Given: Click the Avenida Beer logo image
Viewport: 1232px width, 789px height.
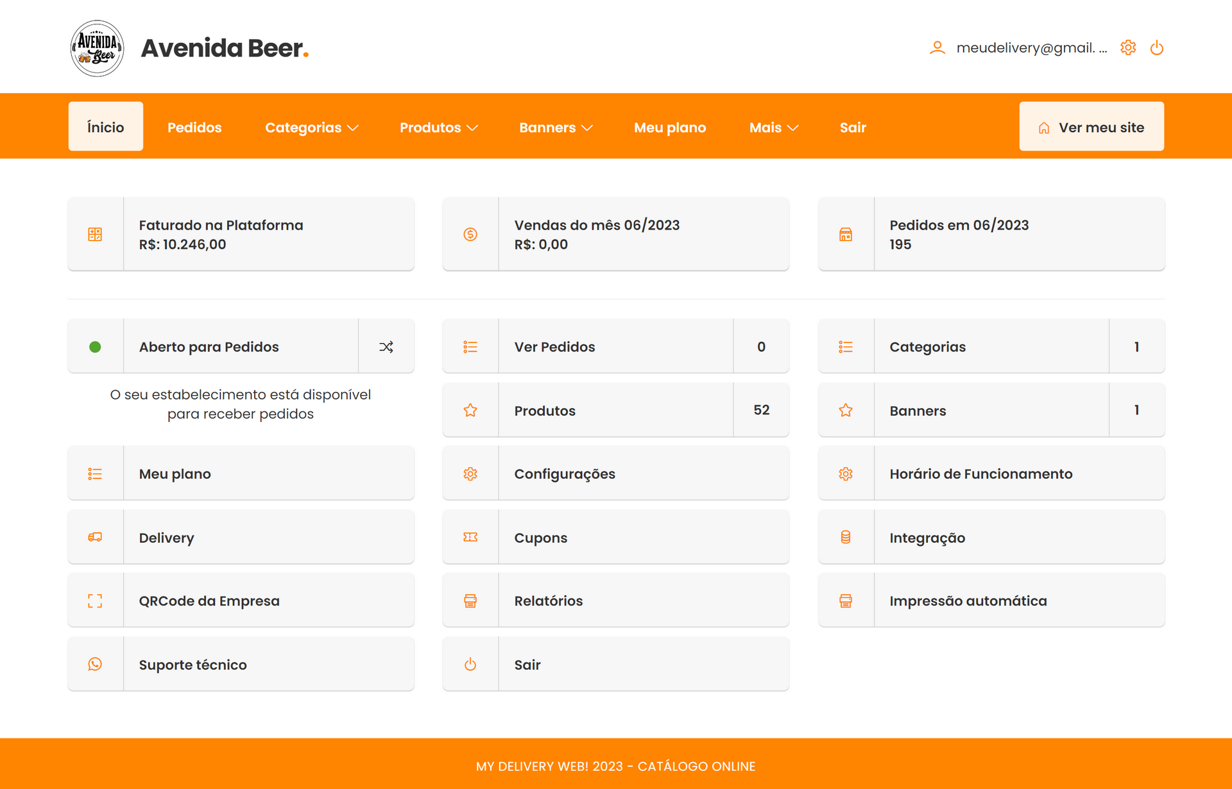Looking at the screenshot, I should tap(97, 48).
